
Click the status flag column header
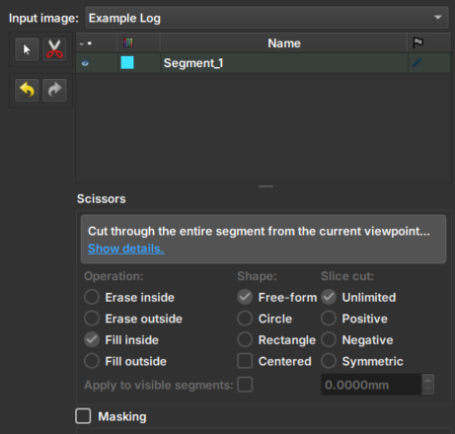tap(417, 42)
